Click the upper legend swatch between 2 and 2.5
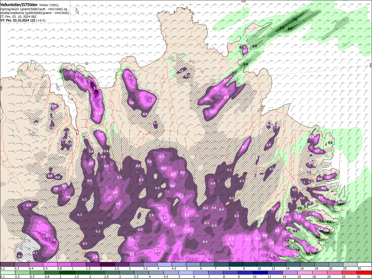 pos(107,264)
